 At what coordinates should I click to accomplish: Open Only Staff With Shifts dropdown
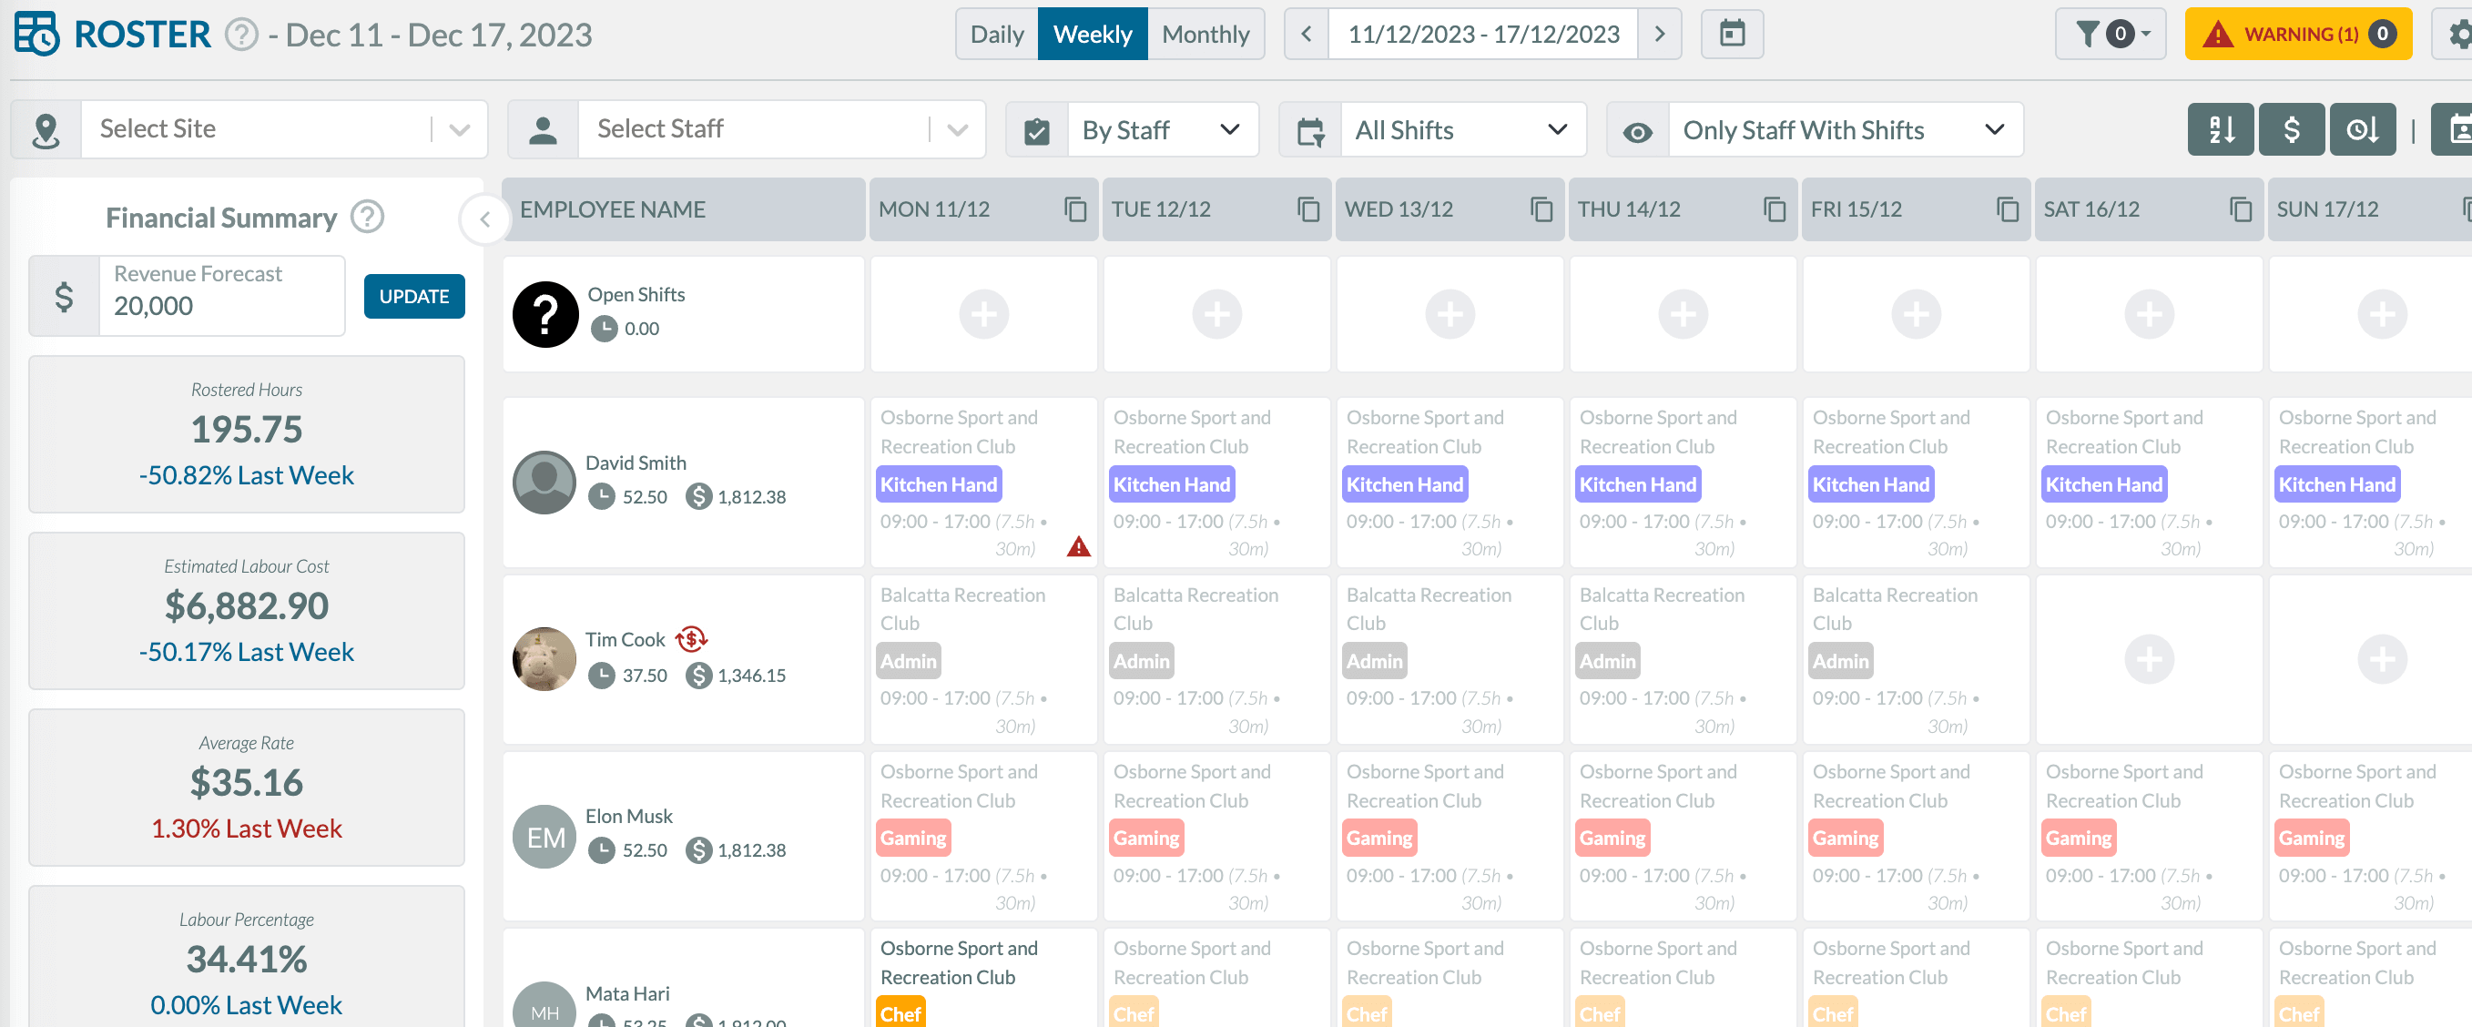(1846, 129)
